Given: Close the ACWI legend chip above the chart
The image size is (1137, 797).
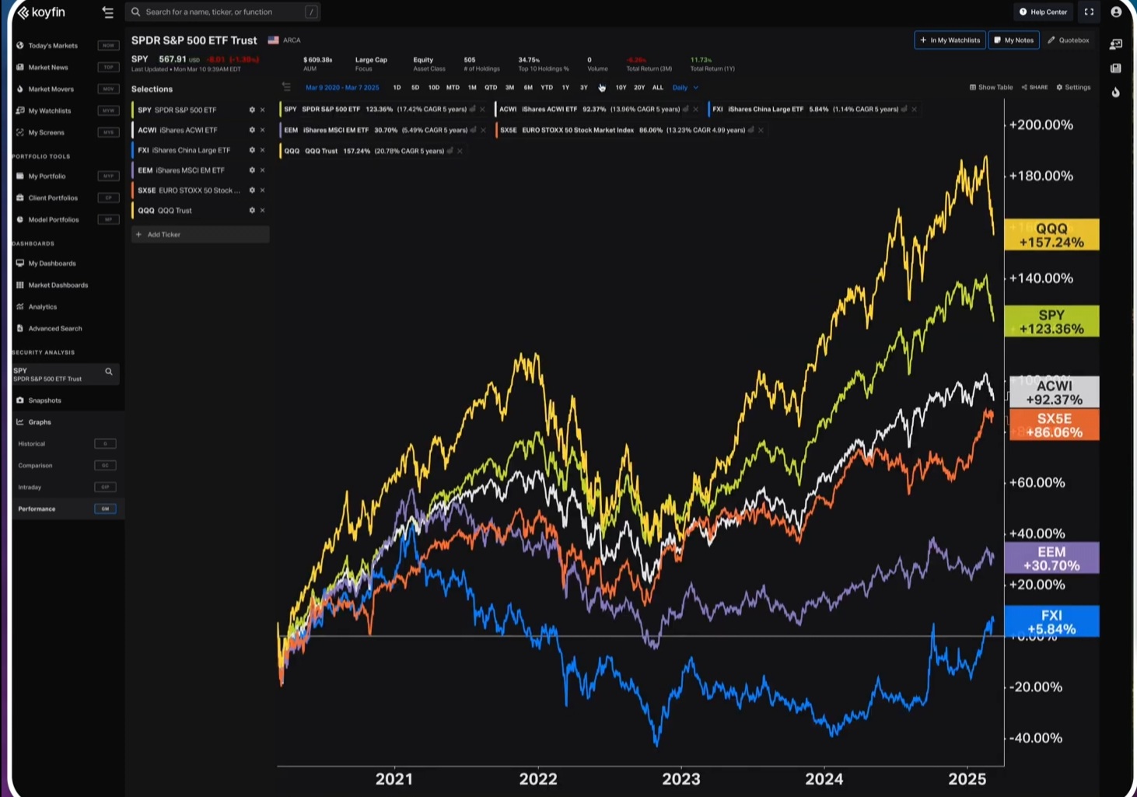Looking at the screenshot, I should tap(695, 110).
